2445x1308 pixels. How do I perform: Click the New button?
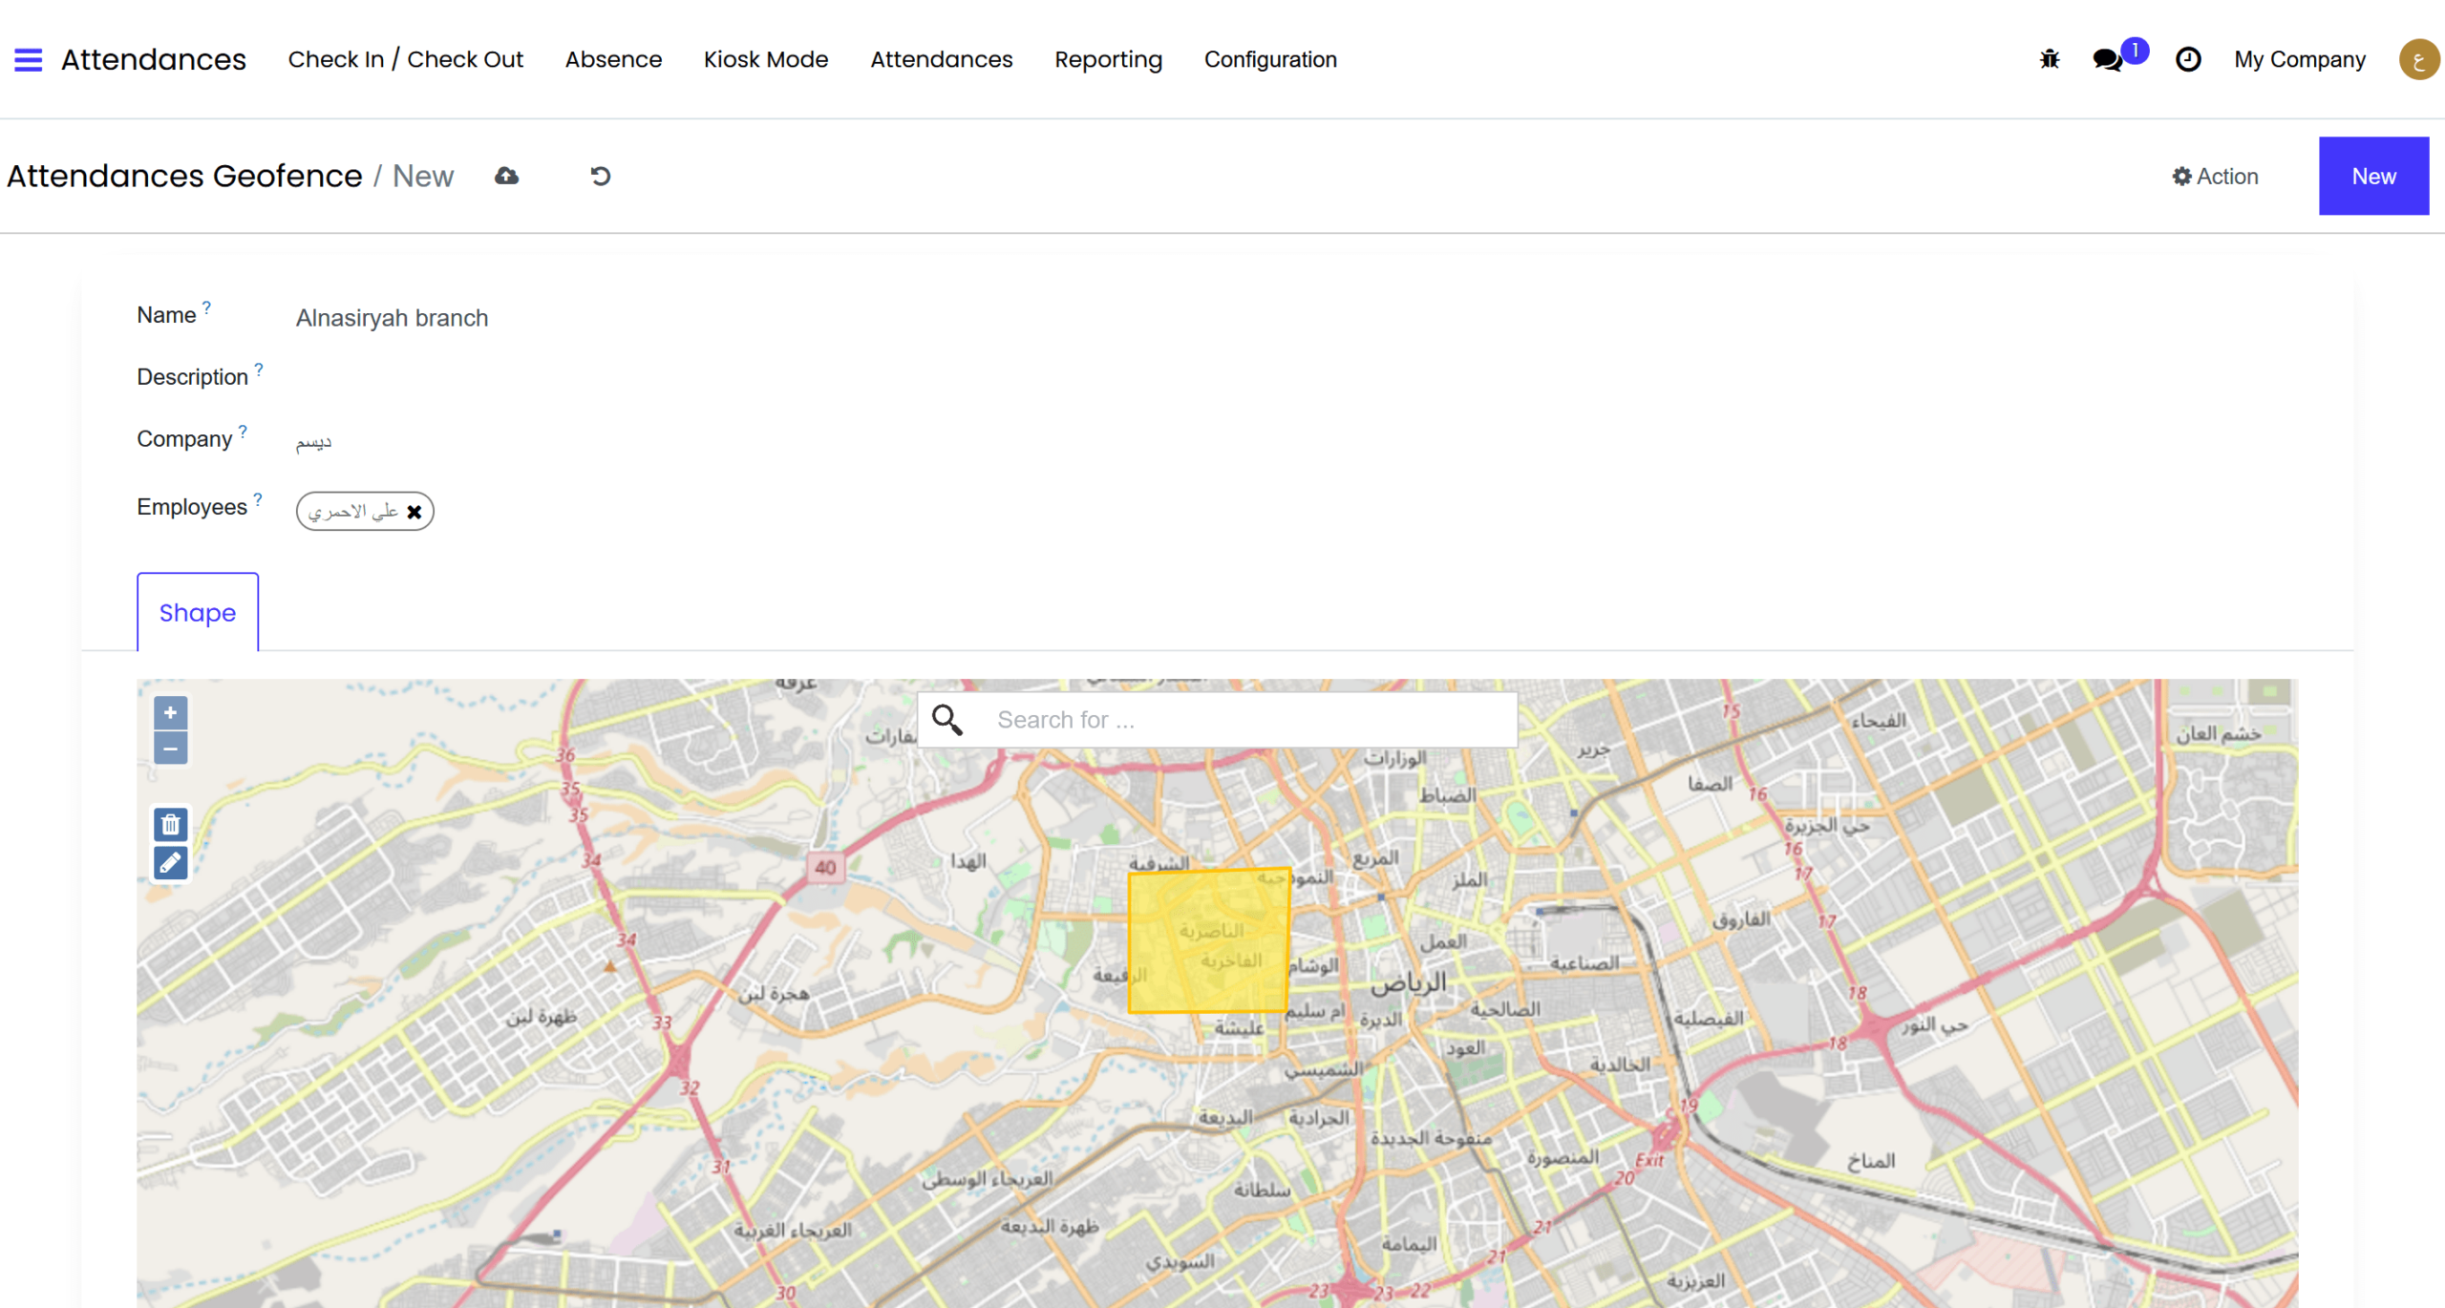tap(2372, 176)
